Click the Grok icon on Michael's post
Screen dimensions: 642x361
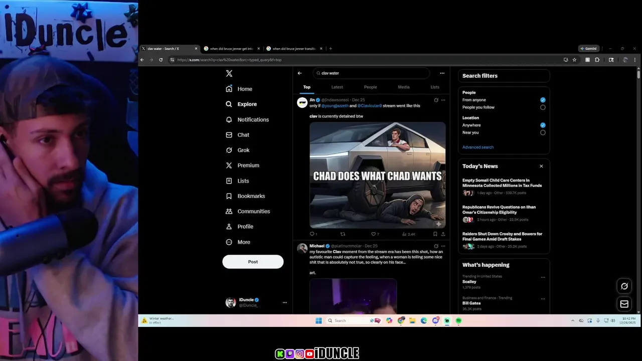coord(436,246)
